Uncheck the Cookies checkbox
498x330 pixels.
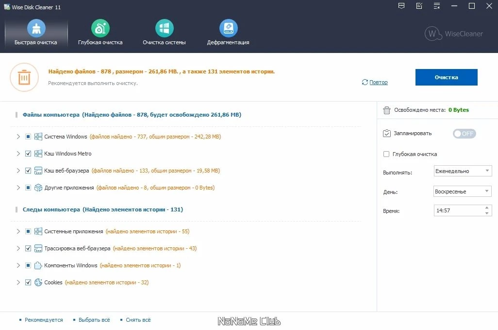[28, 282]
